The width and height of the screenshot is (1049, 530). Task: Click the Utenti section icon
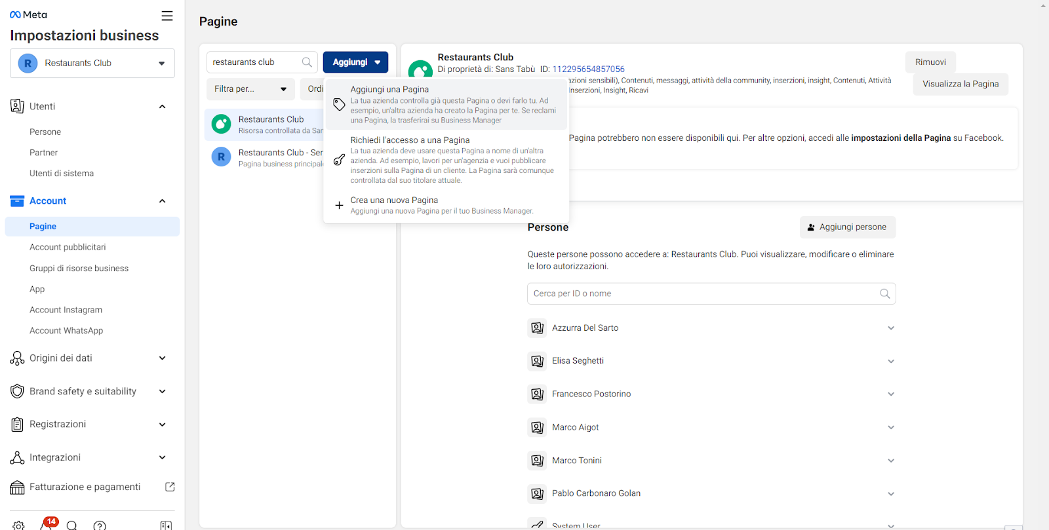pyautogui.click(x=17, y=106)
